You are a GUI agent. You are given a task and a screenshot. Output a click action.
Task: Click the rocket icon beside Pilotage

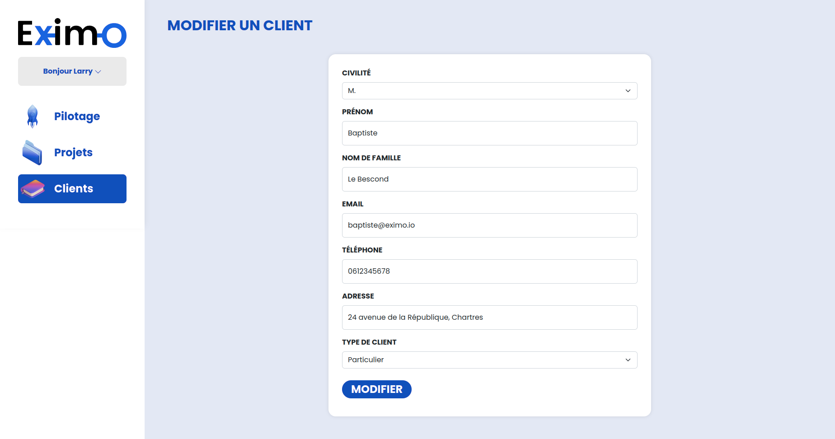33,117
